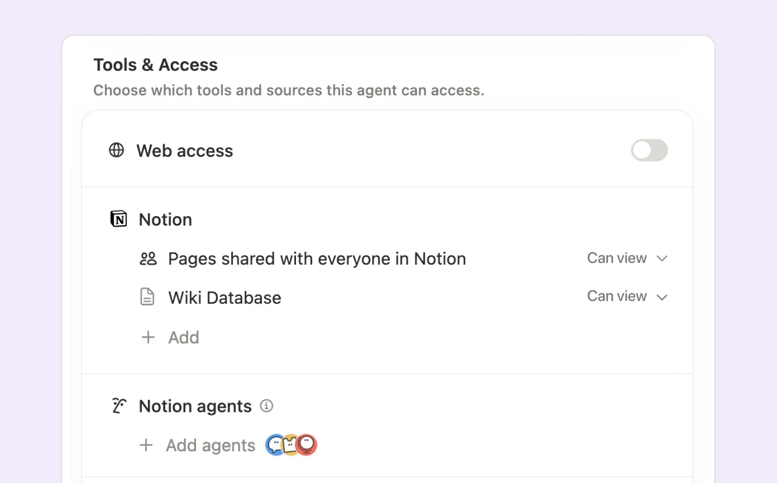777x483 pixels.
Task: Select the Wiki Database row label
Action: [224, 297]
